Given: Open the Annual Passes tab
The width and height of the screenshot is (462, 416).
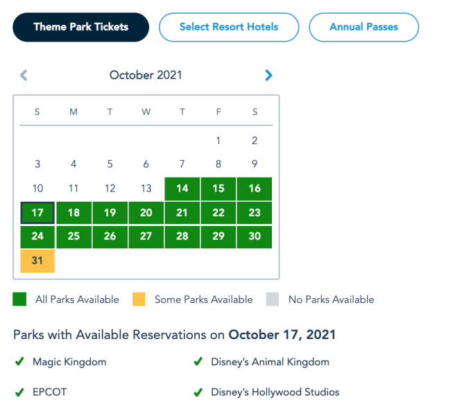Looking at the screenshot, I should click(x=363, y=27).
